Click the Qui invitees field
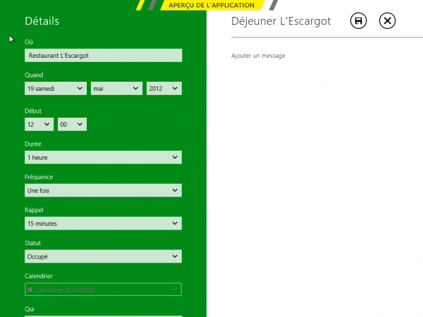The width and height of the screenshot is (423, 317). click(103, 315)
